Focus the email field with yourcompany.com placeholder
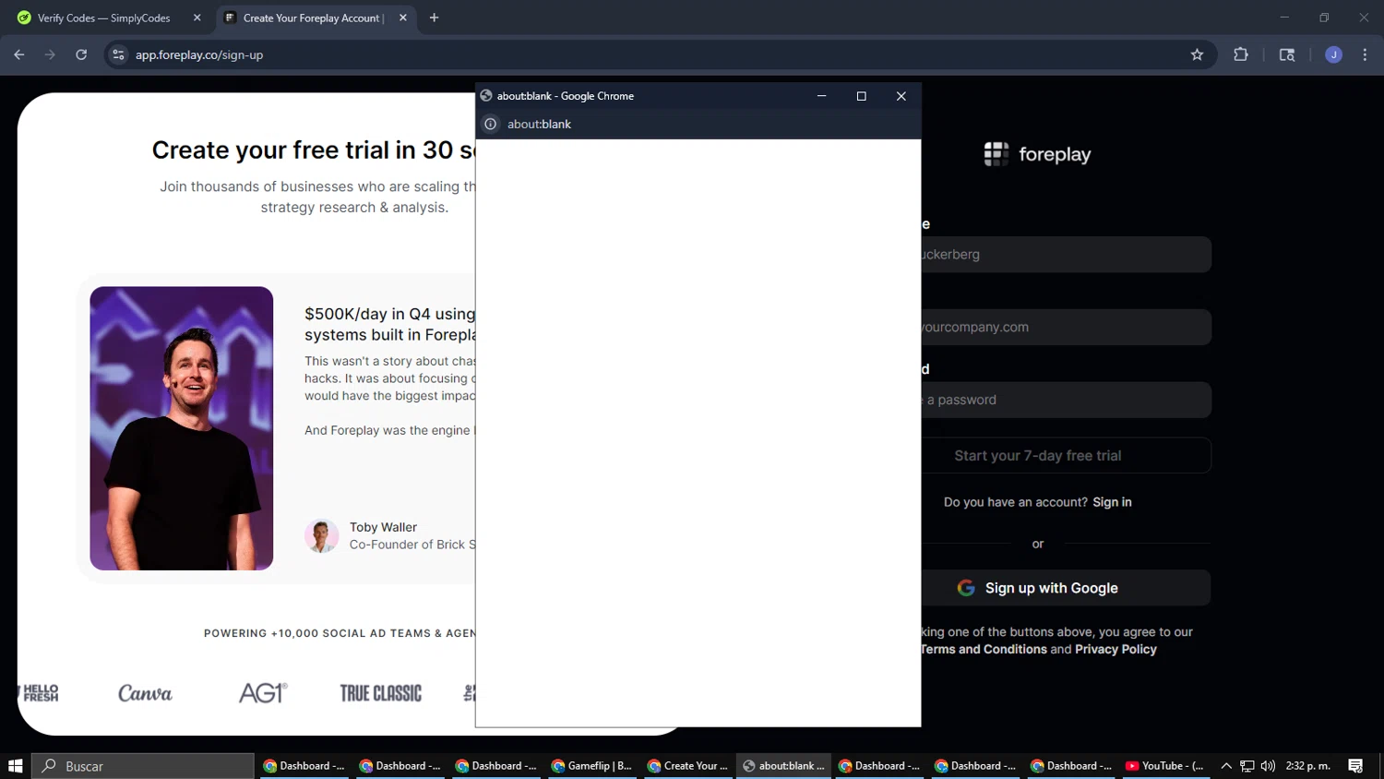Viewport: 1384px width, 779px height. (1066, 327)
